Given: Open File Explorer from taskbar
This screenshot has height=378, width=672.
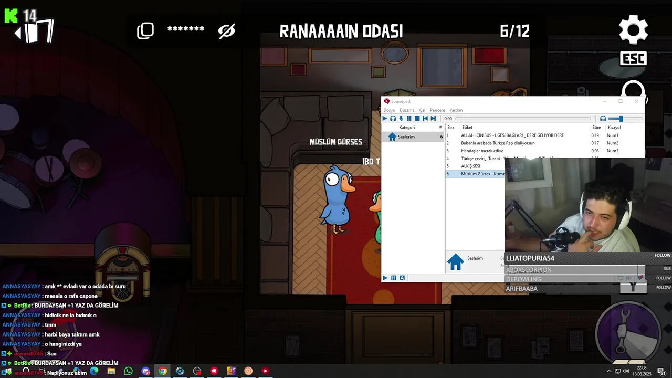Looking at the screenshot, I should [111, 371].
